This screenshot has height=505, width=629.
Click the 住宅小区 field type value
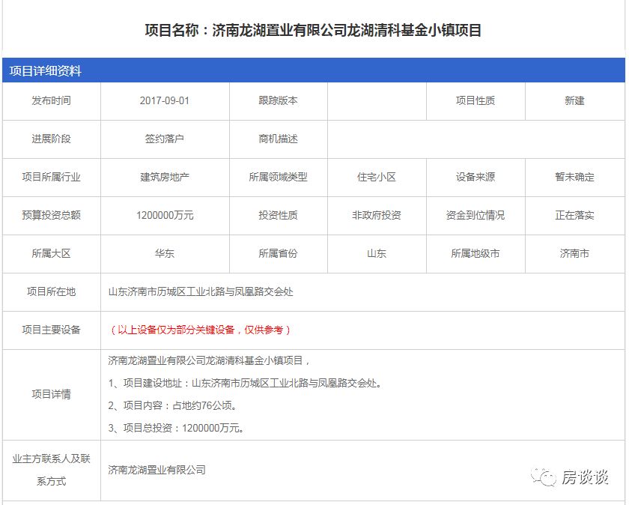pyautogui.click(x=376, y=177)
